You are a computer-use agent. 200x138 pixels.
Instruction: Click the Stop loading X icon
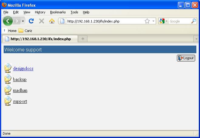pos(42,21)
